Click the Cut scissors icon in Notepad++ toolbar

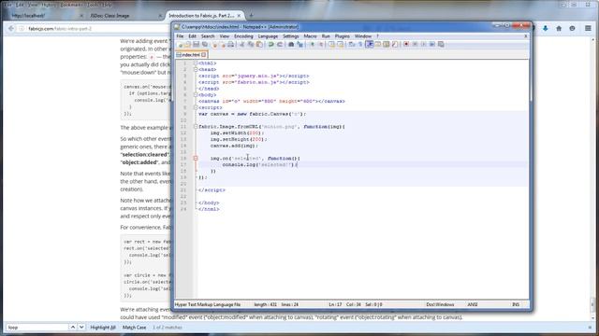coord(241,45)
